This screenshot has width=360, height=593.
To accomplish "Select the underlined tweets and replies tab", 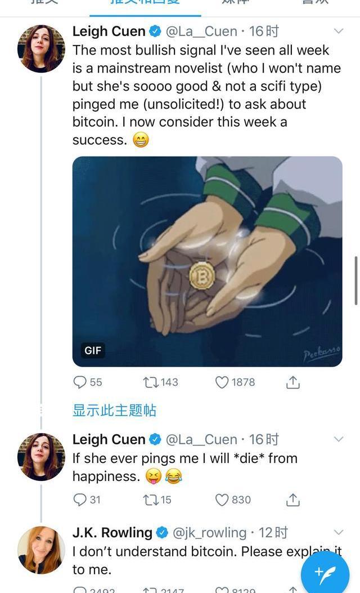I will point(145,4).
